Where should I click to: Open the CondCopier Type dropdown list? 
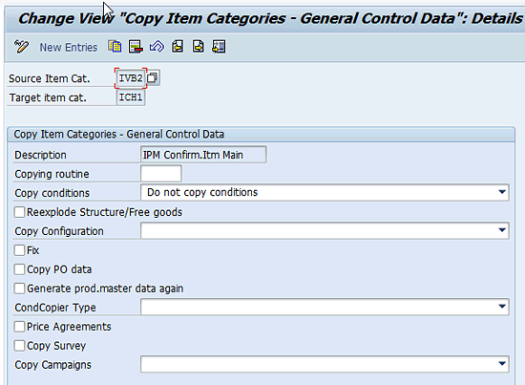click(x=501, y=307)
